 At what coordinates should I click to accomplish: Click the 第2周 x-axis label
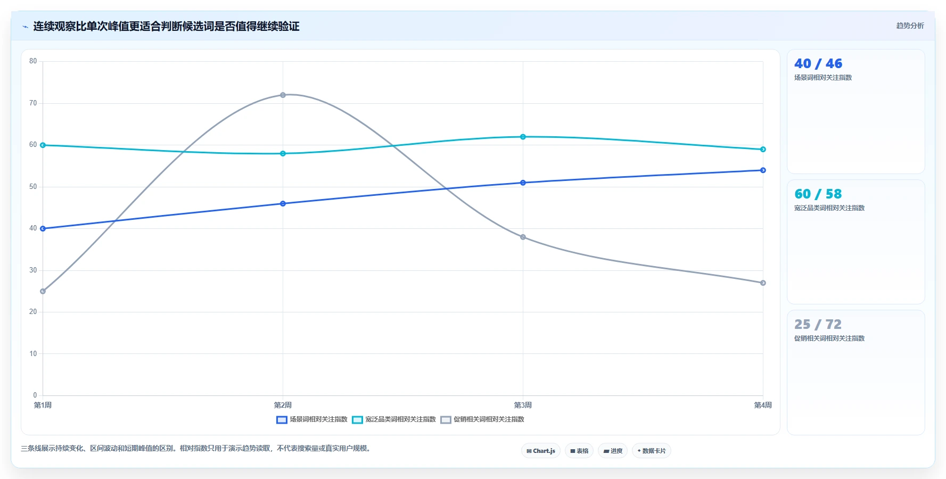283,406
